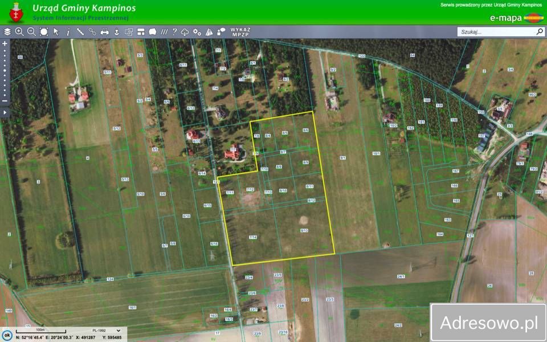547x342 pixels.
Task: Select the polygon shape tool
Action: 153,32
